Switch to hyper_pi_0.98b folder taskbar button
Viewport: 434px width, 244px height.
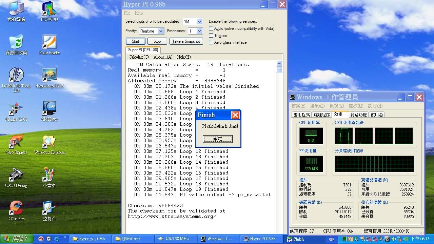coord(91,239)
